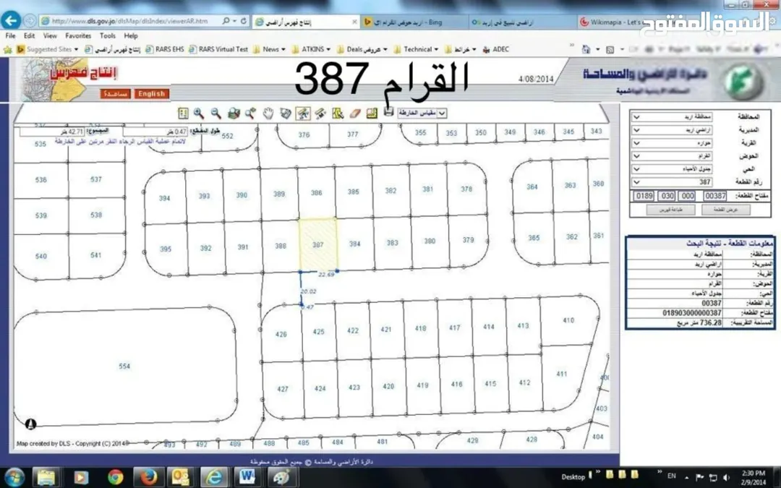Select the highlighted measure distance tool
This screenshot has height=488, width=781.
(x=303, y=114)
